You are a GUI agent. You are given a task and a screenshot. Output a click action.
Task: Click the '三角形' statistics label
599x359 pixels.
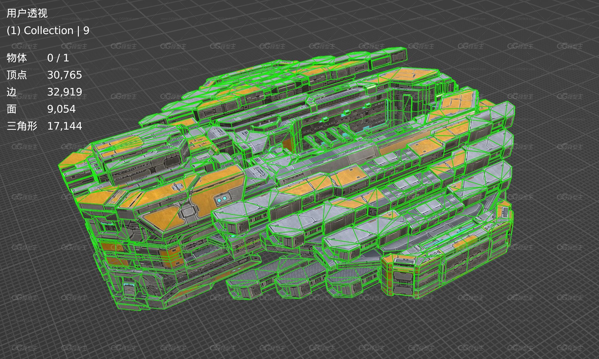22,126
